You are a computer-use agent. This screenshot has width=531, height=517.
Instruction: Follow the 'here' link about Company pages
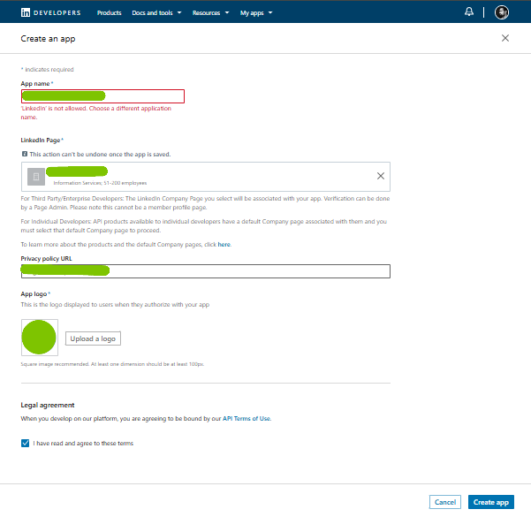pyautogui.click(x=224, y=244)
